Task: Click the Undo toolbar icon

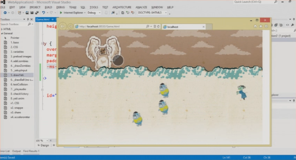Action: click(x=43, y=13)
